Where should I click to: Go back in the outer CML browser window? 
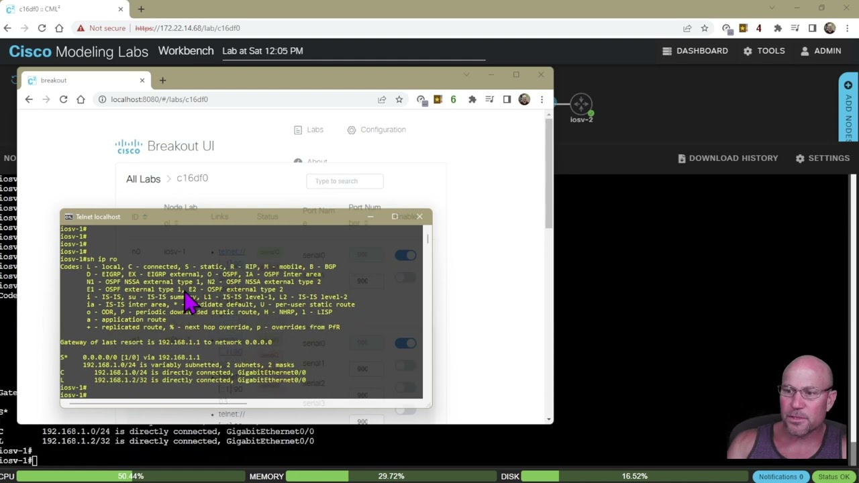[7, 28]
